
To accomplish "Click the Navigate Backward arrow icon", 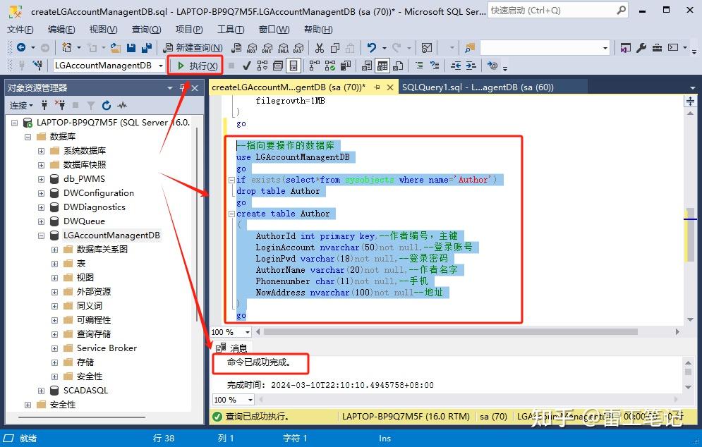I will (x=20, y=47).
